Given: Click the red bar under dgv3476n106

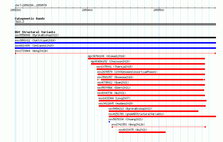Looking at the screenshot, I should (146, 59).
